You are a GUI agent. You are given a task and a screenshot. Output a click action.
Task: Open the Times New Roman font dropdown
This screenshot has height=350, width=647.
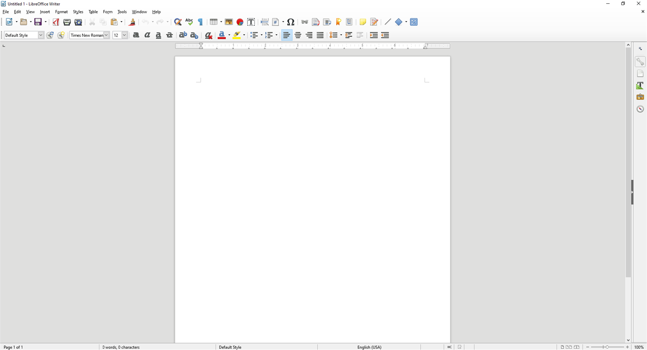click(x=106, y=35)
